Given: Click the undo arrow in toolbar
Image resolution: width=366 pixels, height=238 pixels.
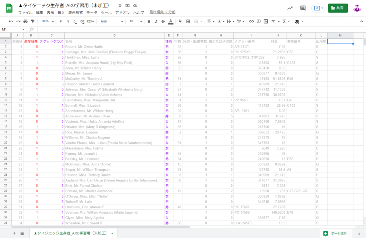Looking at the screenshot, I should click(x=11, y=21).
